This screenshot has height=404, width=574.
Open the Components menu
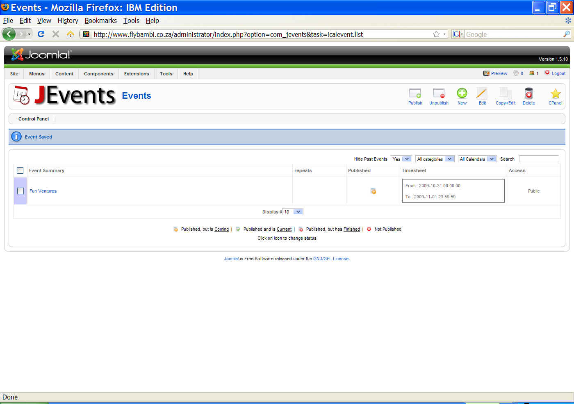click(x=98, y=74)
